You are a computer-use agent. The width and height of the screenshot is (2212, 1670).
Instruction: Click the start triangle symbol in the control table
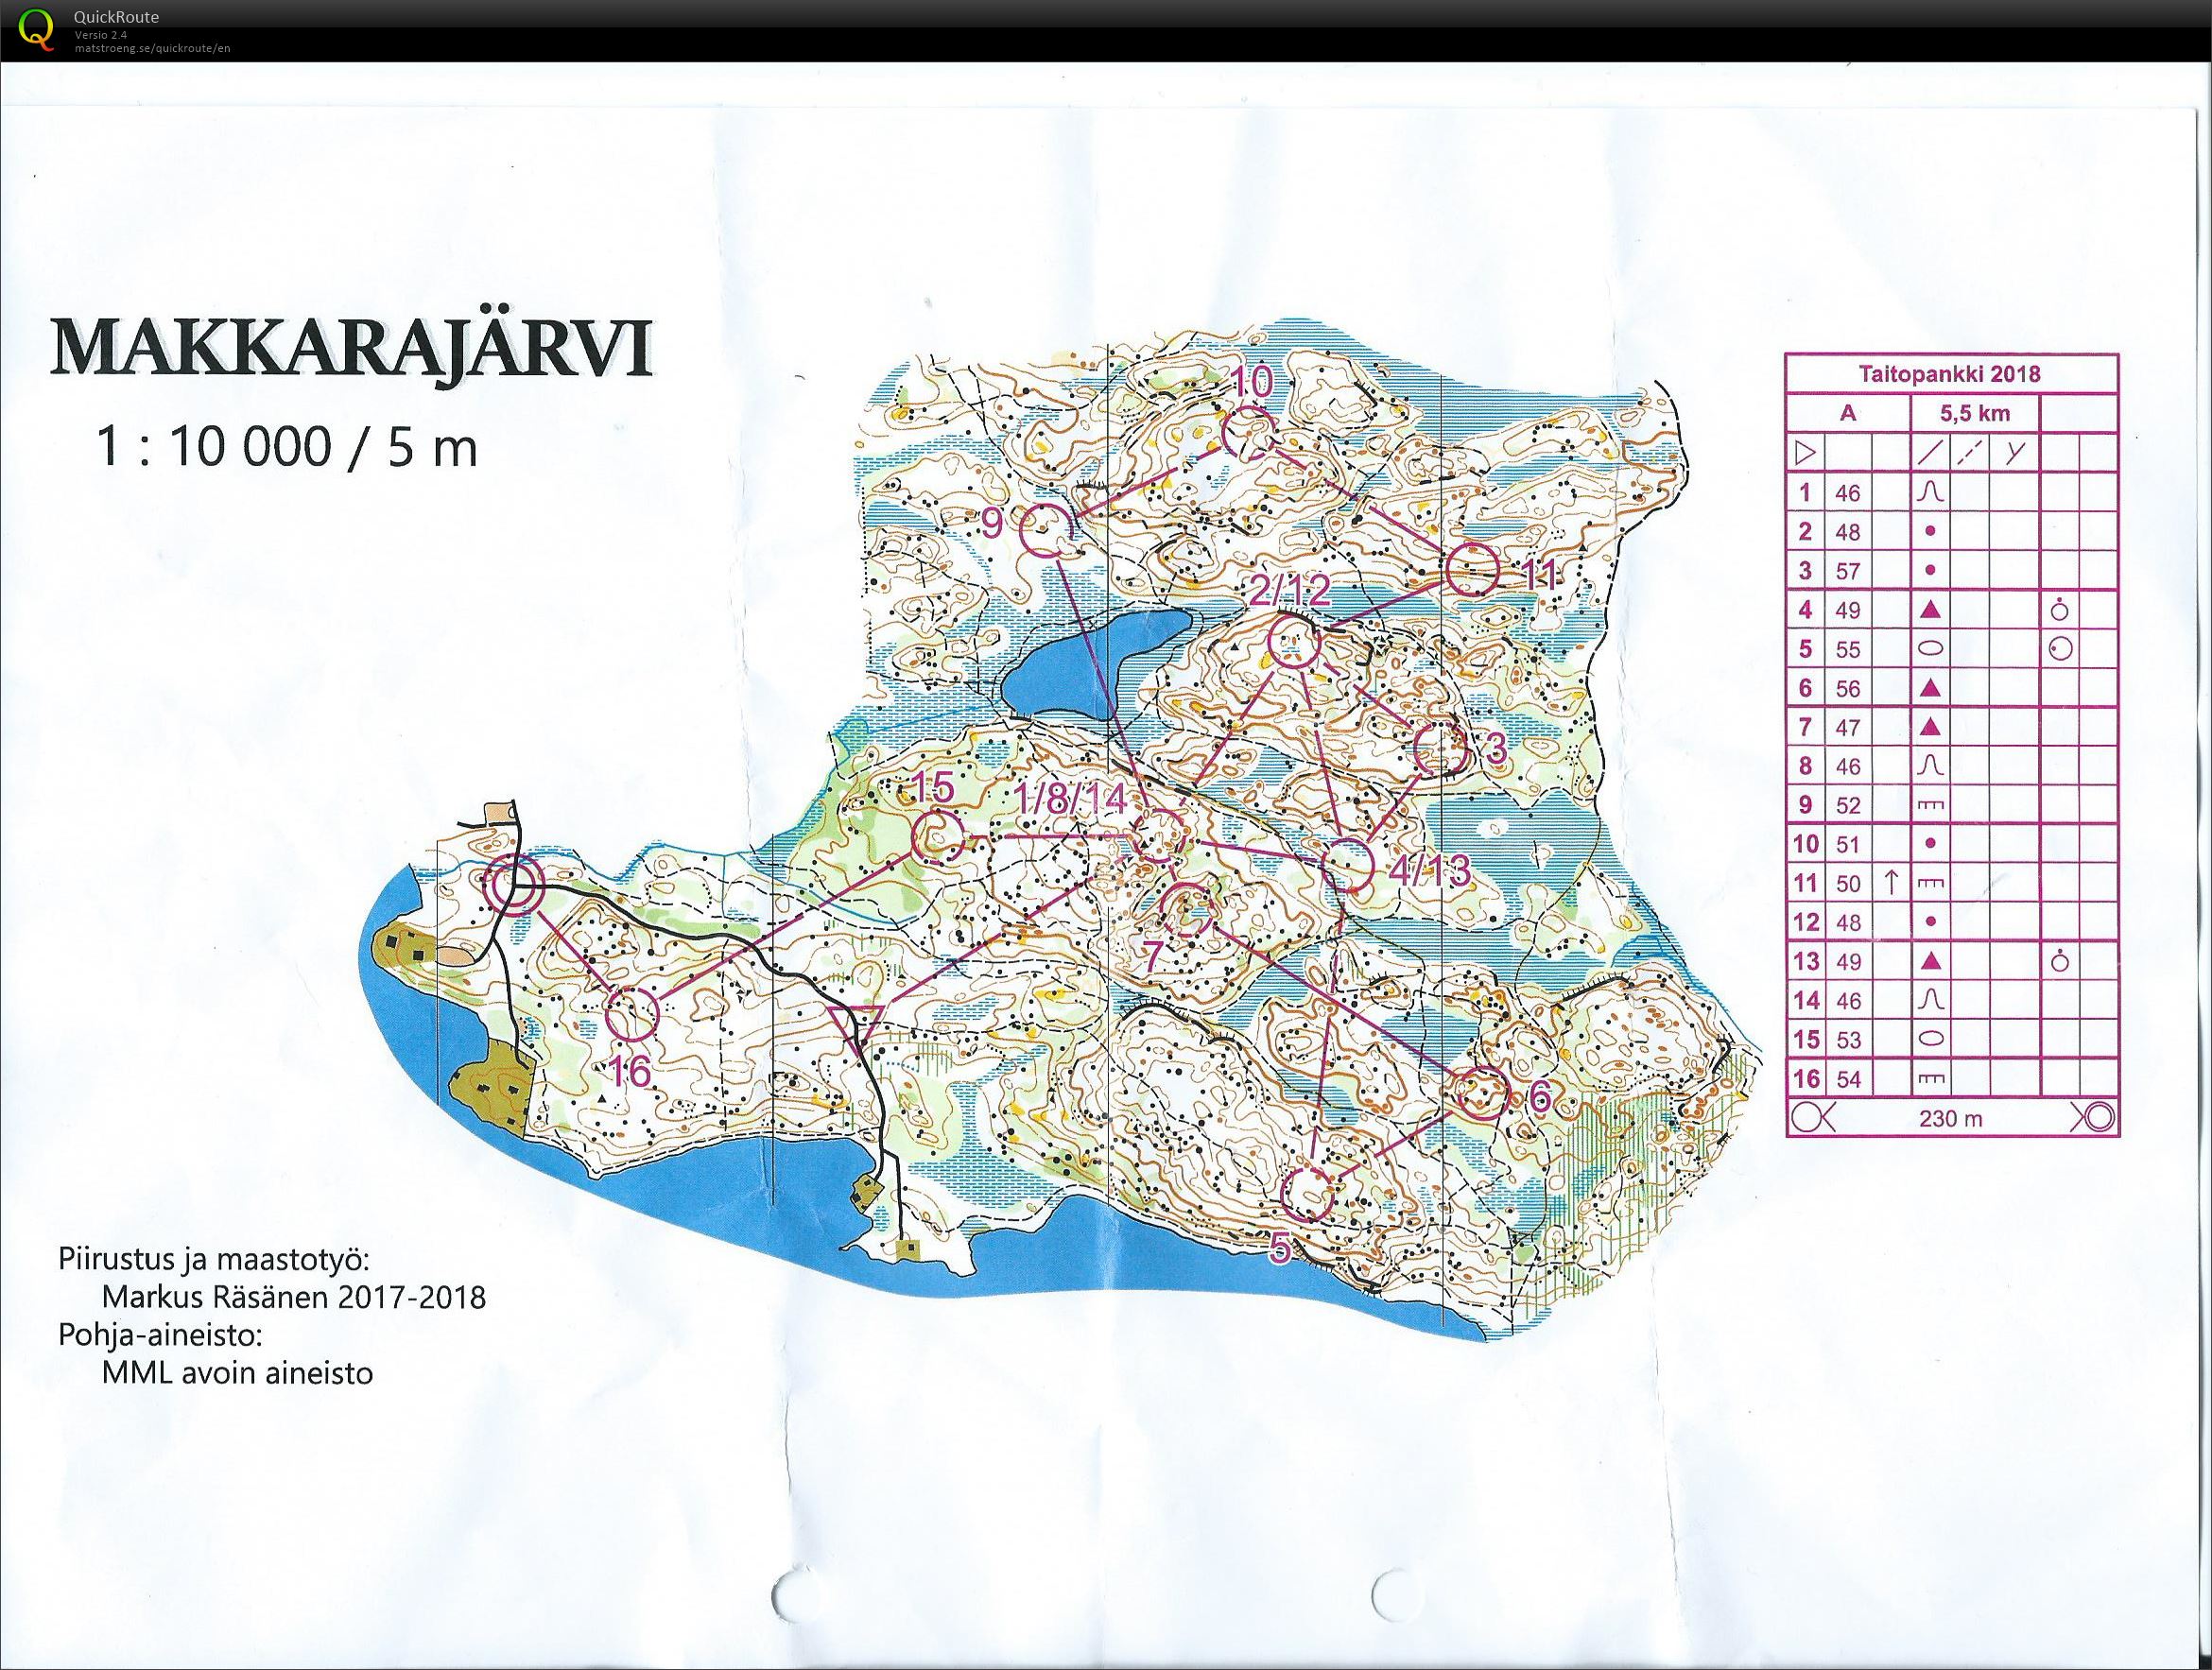pos(1803,453)
